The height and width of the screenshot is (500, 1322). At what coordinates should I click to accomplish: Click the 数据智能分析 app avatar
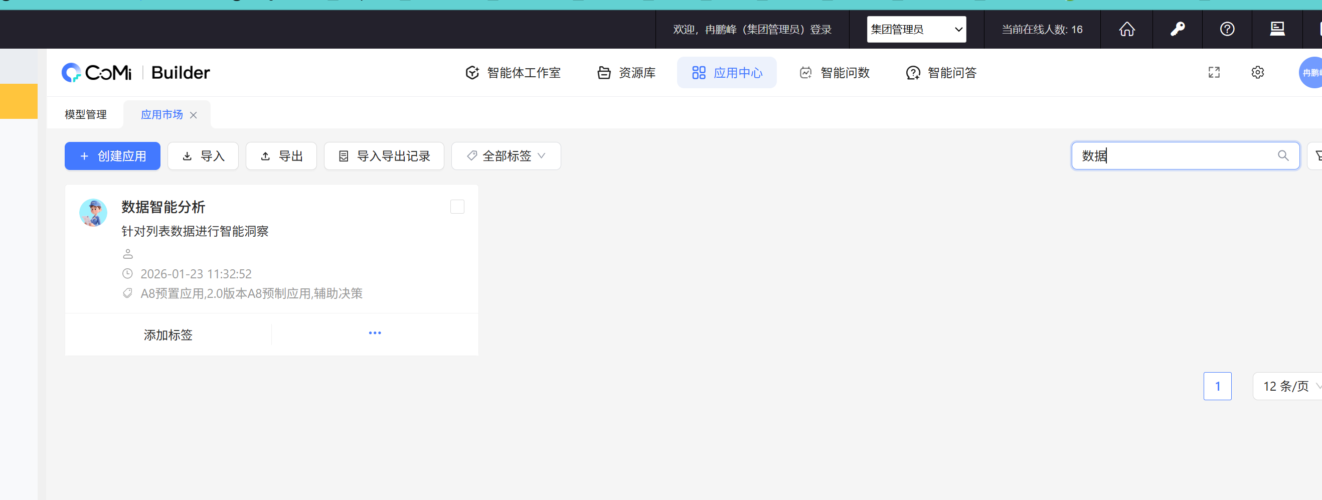click(93, 213)
